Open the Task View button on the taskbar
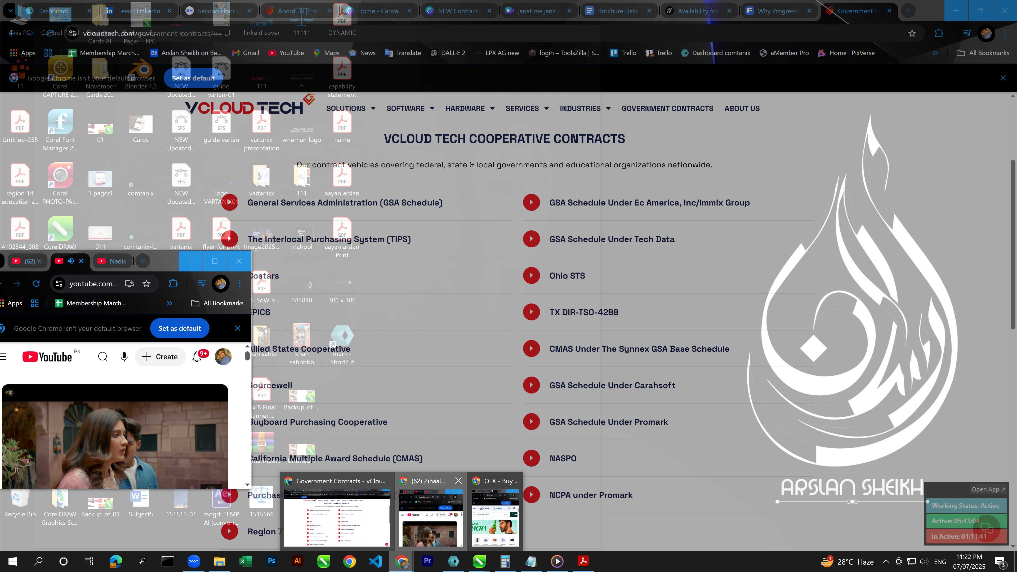Viewport: 1017px width, 572px height. [x=89, y=561]
